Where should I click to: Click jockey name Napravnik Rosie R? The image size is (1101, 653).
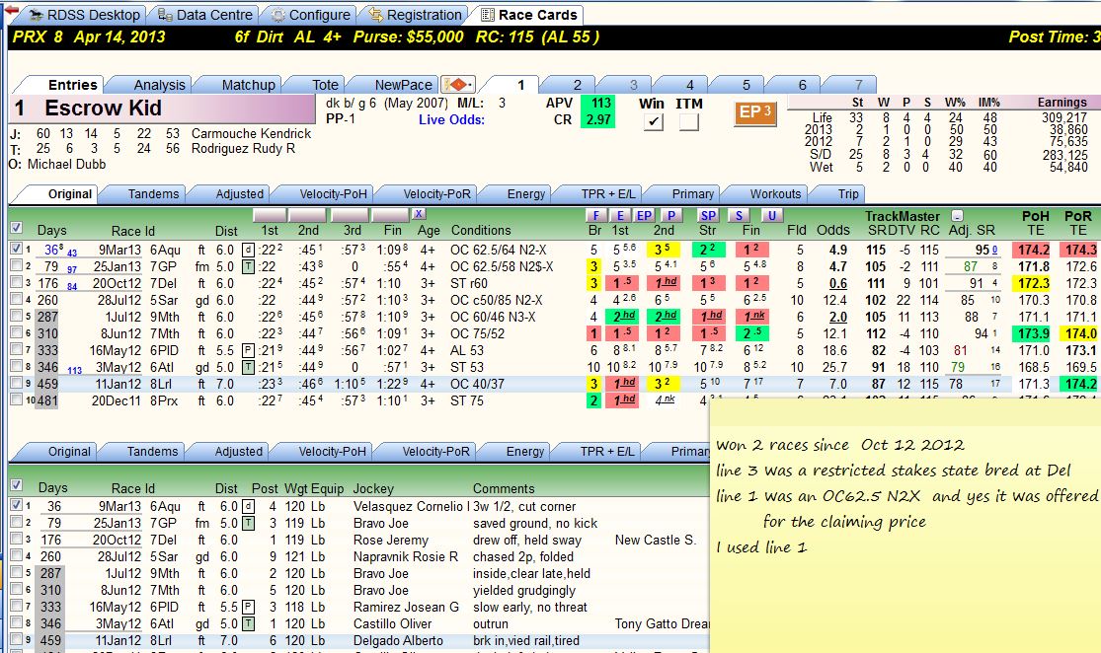click(405, 557)
